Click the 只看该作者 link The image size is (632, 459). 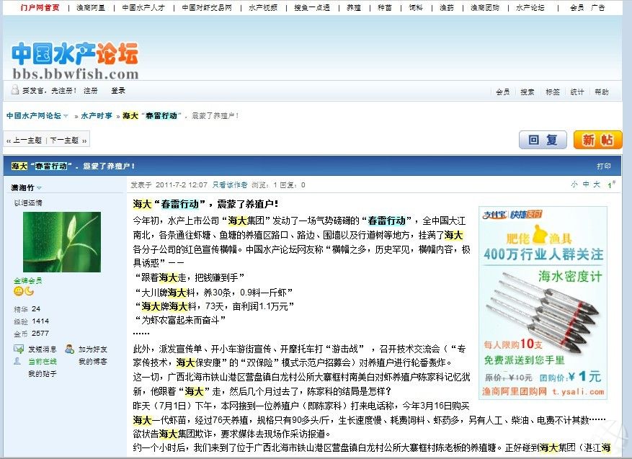[x=230, y=185]
